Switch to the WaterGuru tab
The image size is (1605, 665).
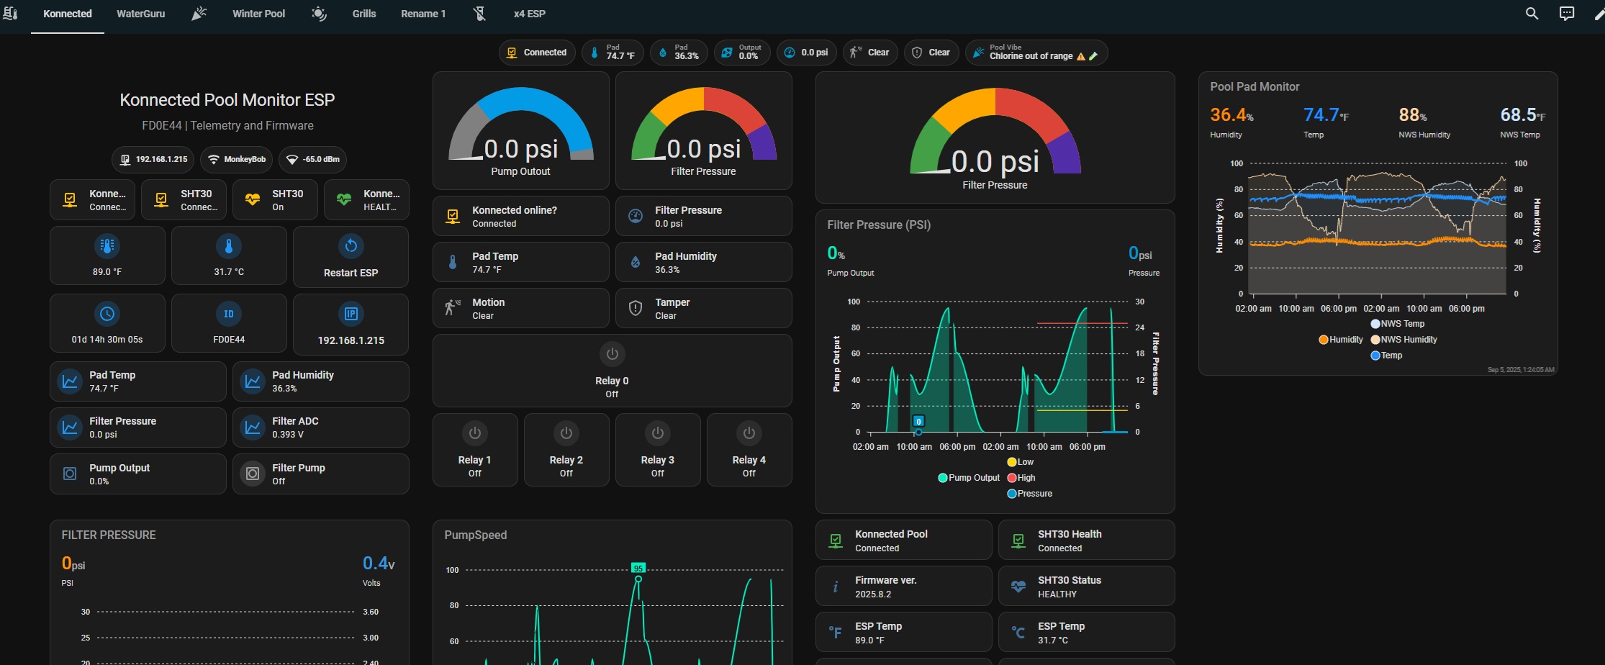[140, 14]
